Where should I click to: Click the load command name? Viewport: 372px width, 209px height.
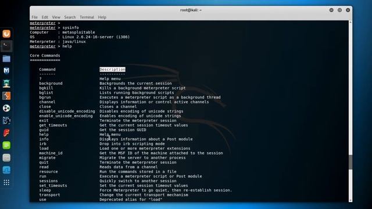coord(44,149)
